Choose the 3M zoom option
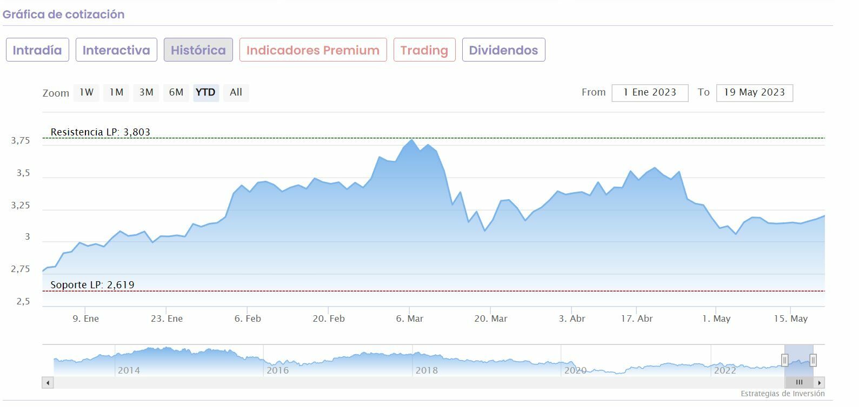This screenshot has height=407, width=859. point(146,92)
